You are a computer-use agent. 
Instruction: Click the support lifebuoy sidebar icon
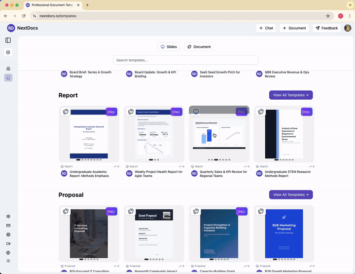coord(8,235)
